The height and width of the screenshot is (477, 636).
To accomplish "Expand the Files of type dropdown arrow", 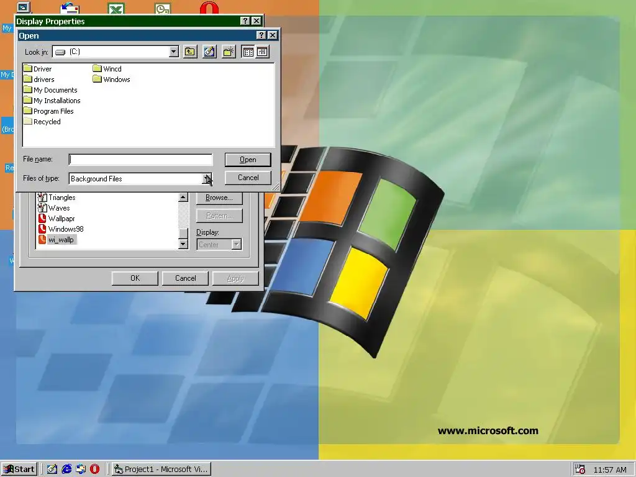I will pyautogui.click(x=207, y=178).
